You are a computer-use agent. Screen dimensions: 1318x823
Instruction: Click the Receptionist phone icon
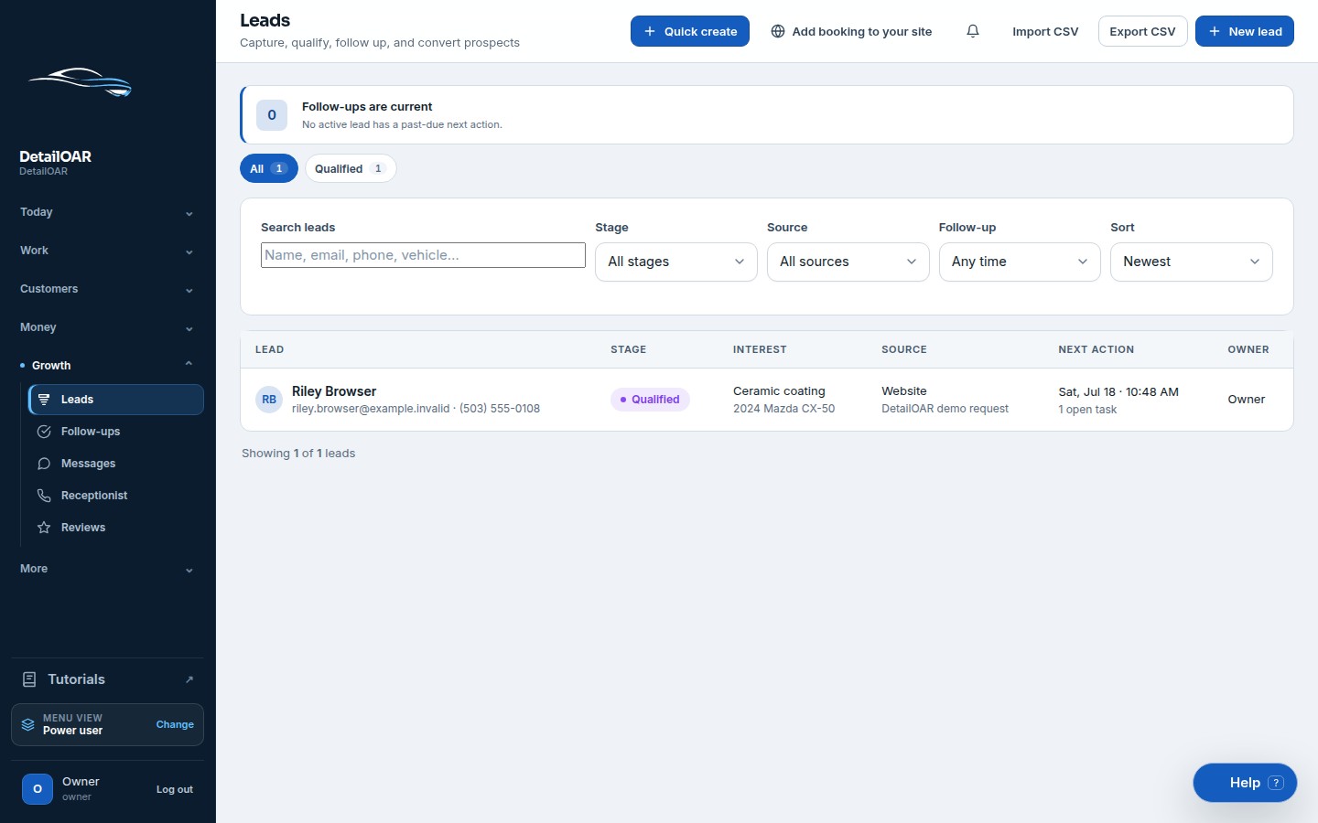(x=44, y=496)
